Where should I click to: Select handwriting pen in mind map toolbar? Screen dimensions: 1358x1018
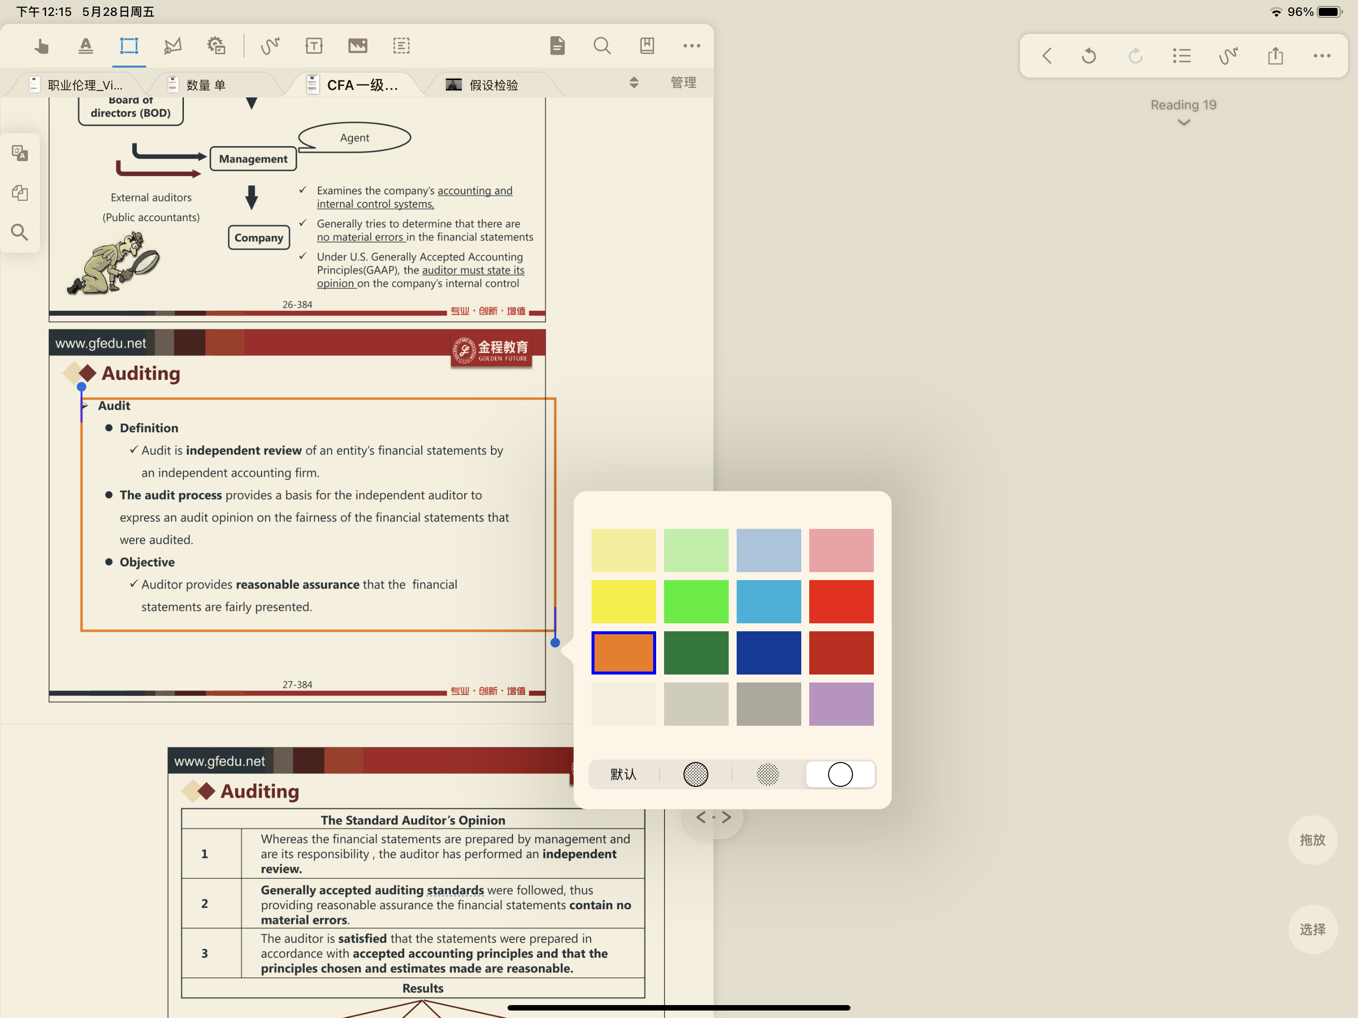pos(1228,57)
